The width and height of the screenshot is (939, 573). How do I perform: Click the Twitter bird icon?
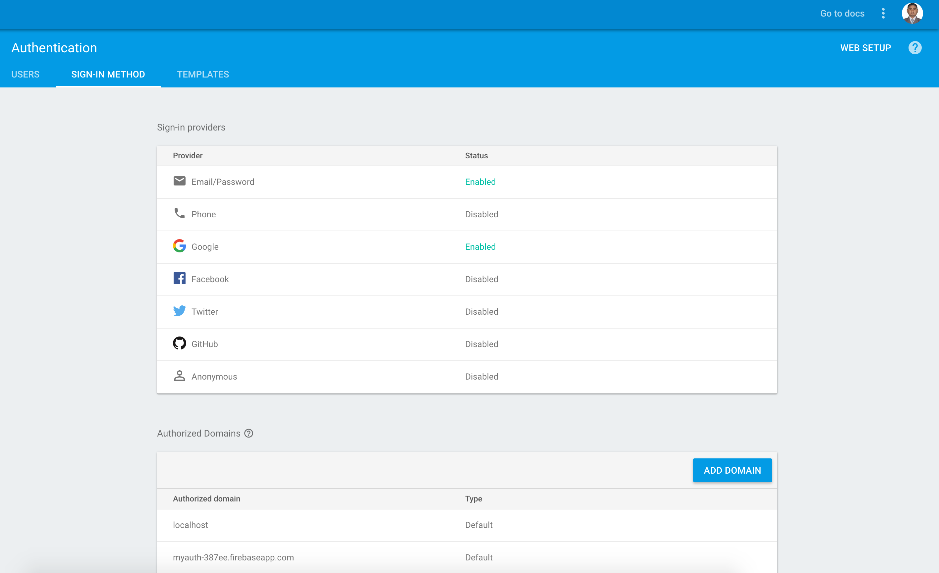pos(179,311)
